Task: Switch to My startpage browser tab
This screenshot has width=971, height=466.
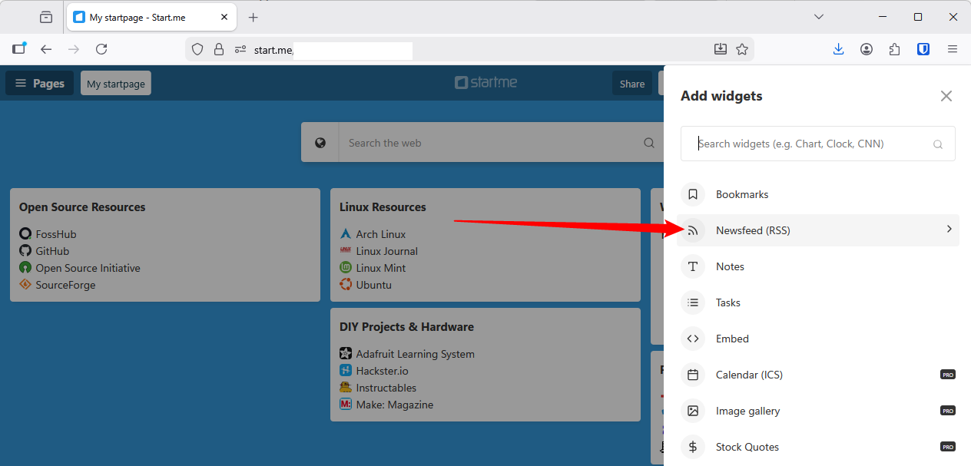Action: (153, 17)
